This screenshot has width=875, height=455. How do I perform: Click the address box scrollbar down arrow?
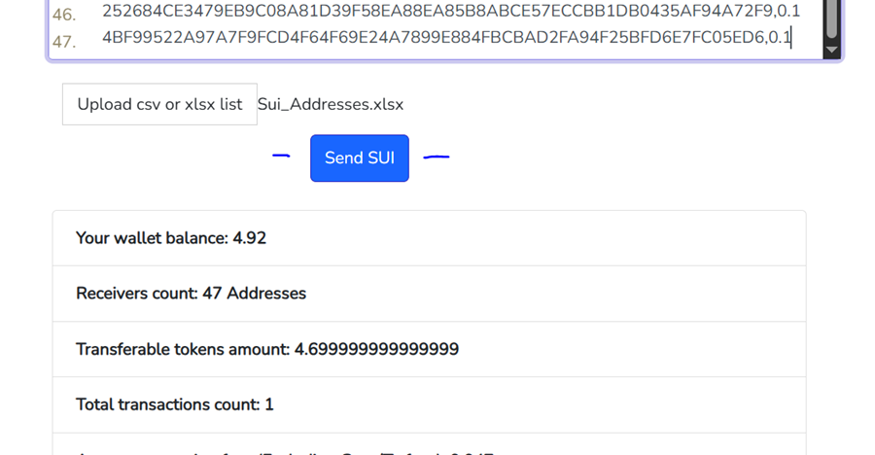831,51
